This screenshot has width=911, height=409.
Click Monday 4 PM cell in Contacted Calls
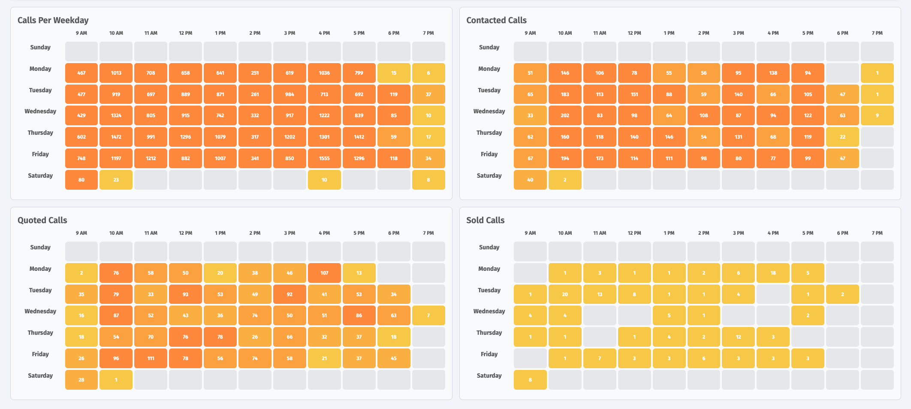(773, 73)
